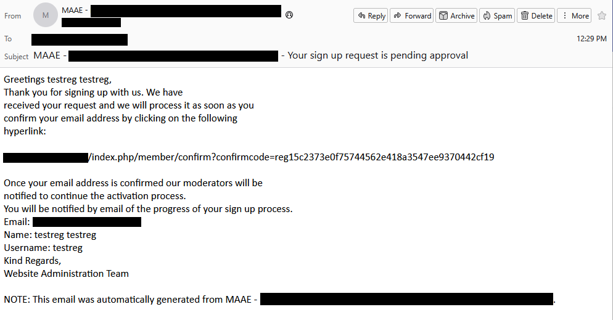
Task: Click the 'Greetings testreg testreg' line
Action: (58, 80)
